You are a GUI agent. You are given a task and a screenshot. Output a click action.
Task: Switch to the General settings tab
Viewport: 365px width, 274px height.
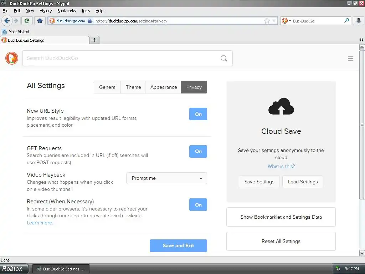[x=108, y=87]
